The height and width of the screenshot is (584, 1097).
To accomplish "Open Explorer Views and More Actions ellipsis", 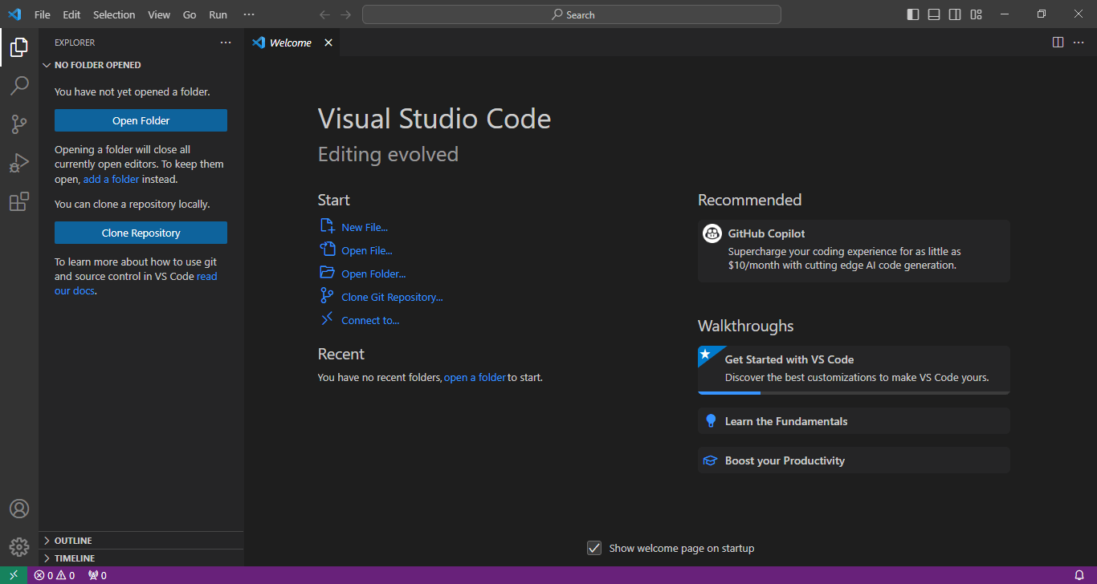I will 226,43.
